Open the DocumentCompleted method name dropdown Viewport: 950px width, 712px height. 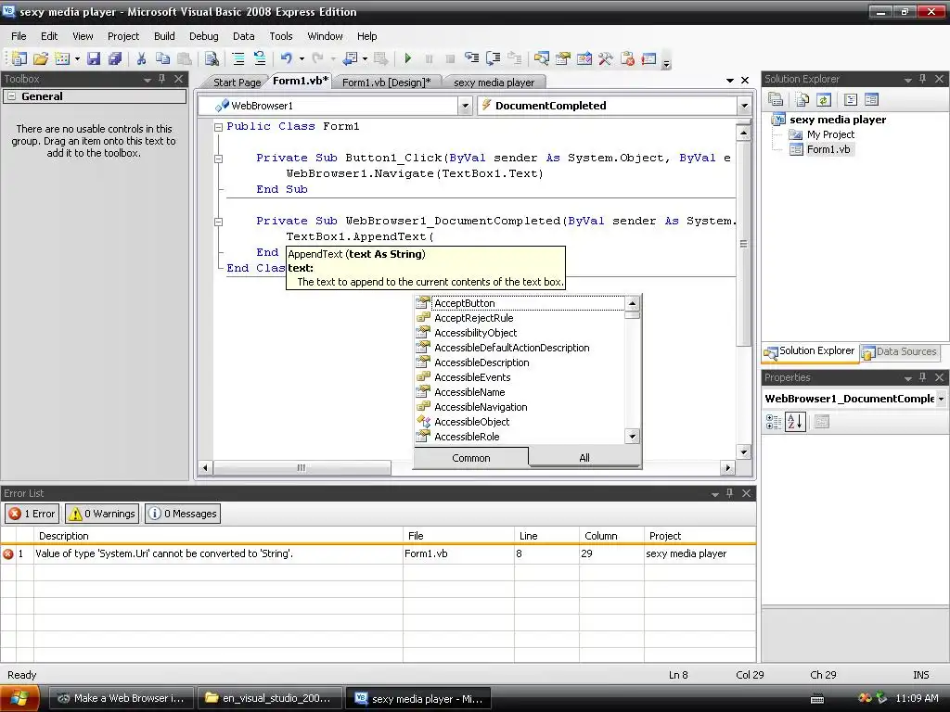pyautogui.click(x=744, y=106)
